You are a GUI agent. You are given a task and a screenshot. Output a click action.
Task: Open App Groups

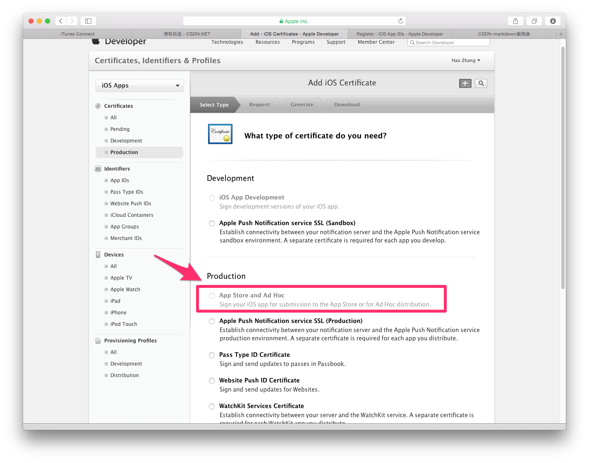coord(125,227)
